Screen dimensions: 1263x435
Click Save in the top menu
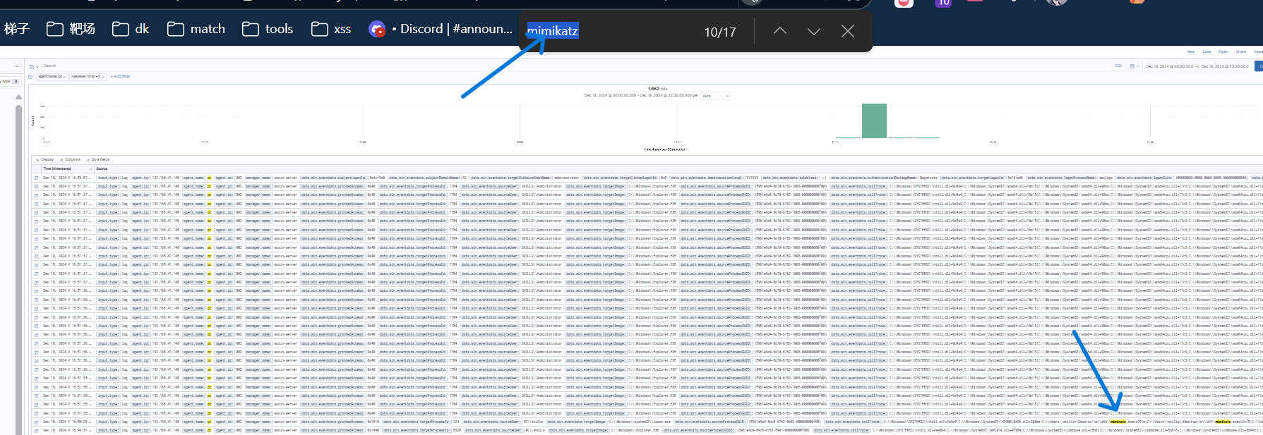click(x=1207, y=51)
